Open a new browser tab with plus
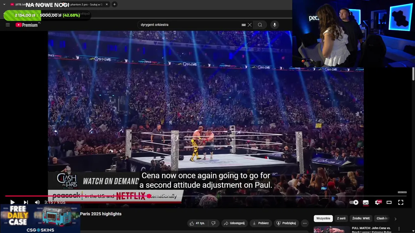 (114, 5)
